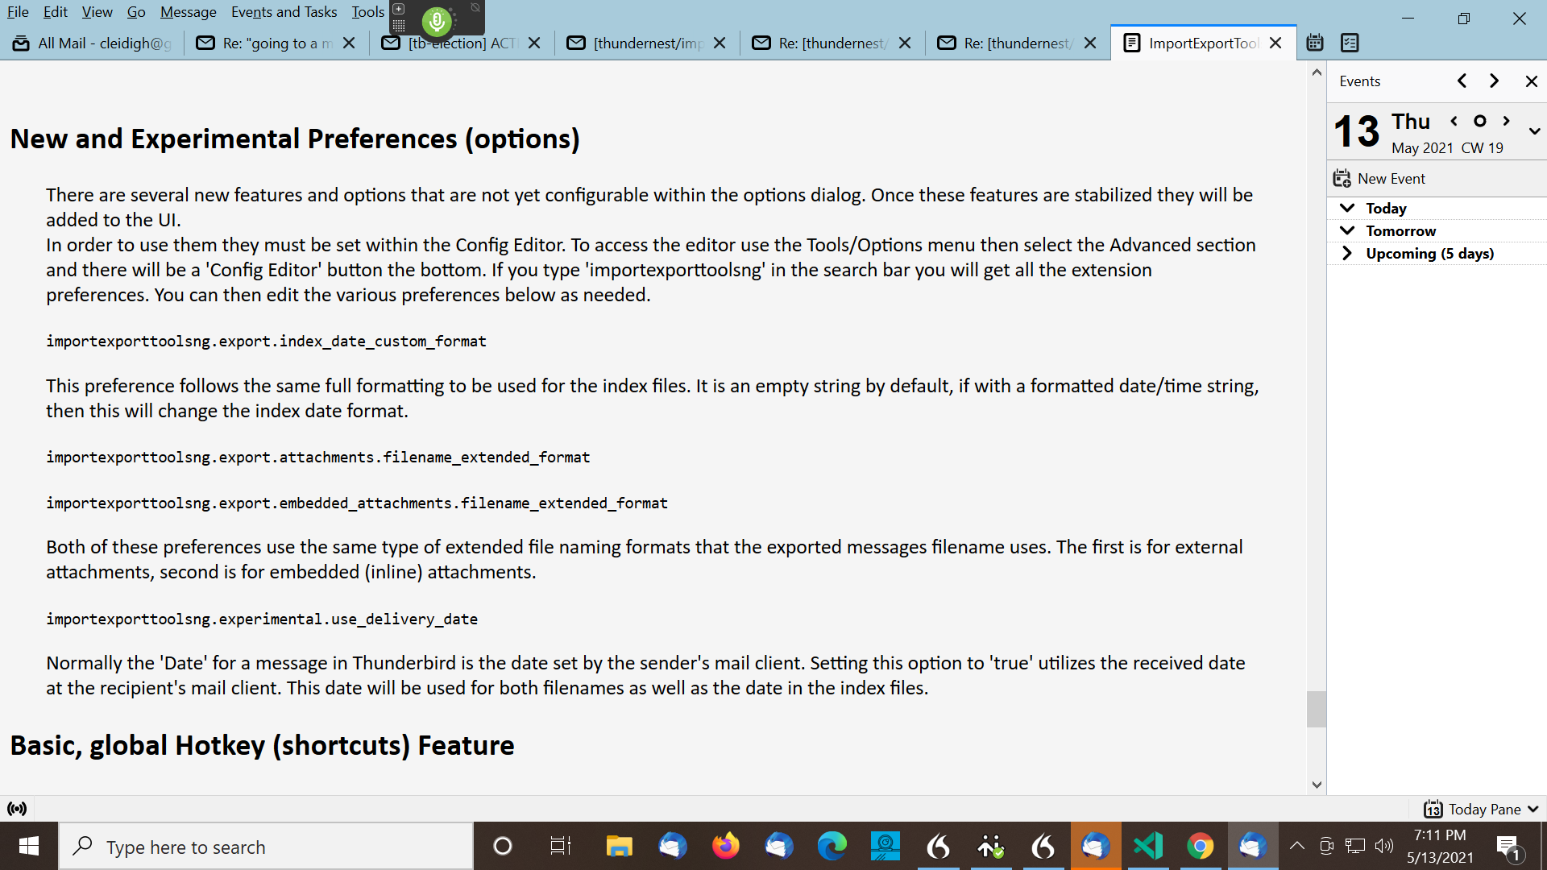This screenshot has height=870, width=1547.
Task: Open the Tasks tab icon
Action: click(1350, 43)
